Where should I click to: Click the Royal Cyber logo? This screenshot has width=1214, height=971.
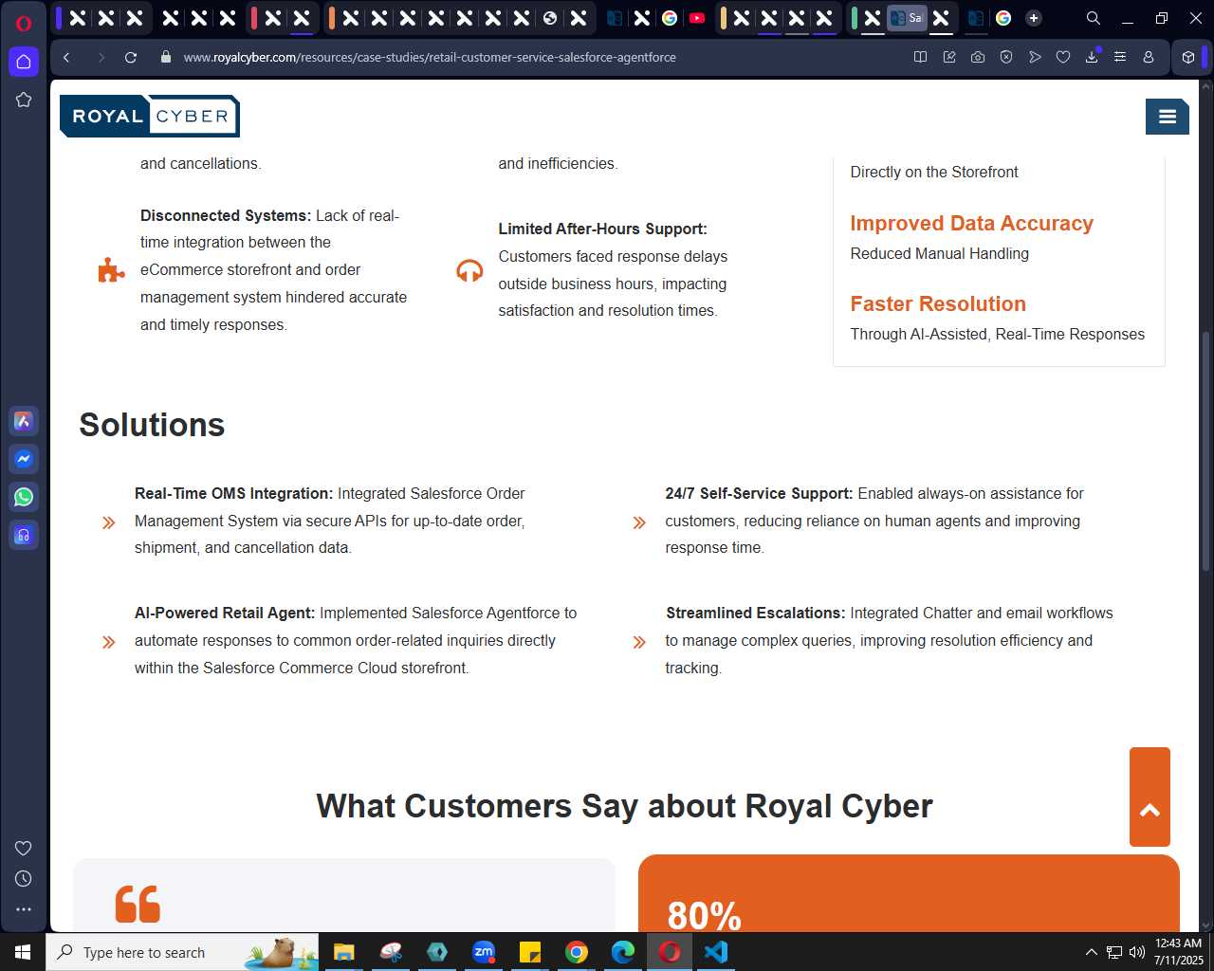(150, 117)
